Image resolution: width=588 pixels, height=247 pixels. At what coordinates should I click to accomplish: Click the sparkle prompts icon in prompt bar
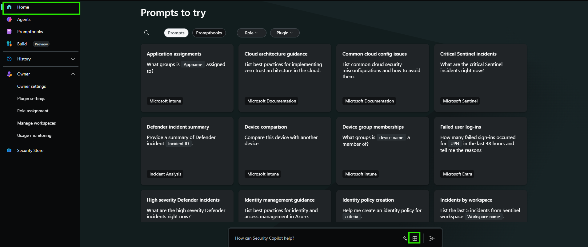click(x=405, y=238)
